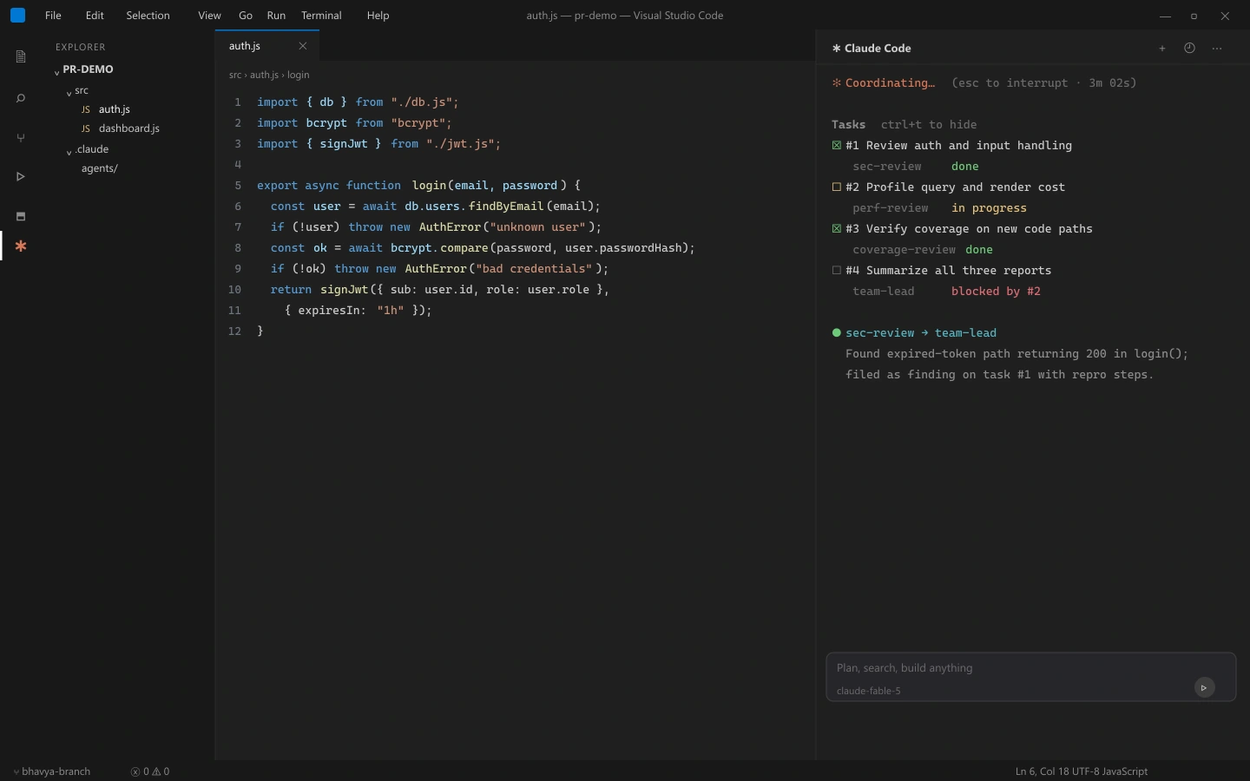Collapse the .claude folder chevron
1250x781 pixels.
click(69, 151)
